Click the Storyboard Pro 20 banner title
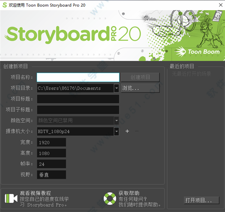Viewport: 225px width, 212px height. 73,34
